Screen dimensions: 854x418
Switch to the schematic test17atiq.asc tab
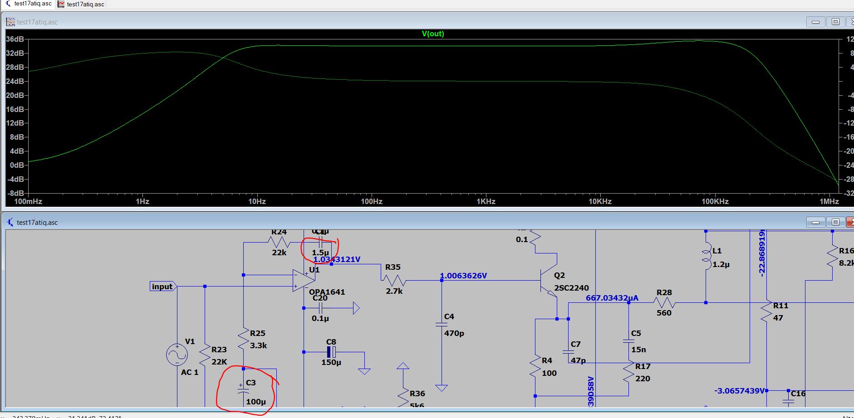pos(28,4)
